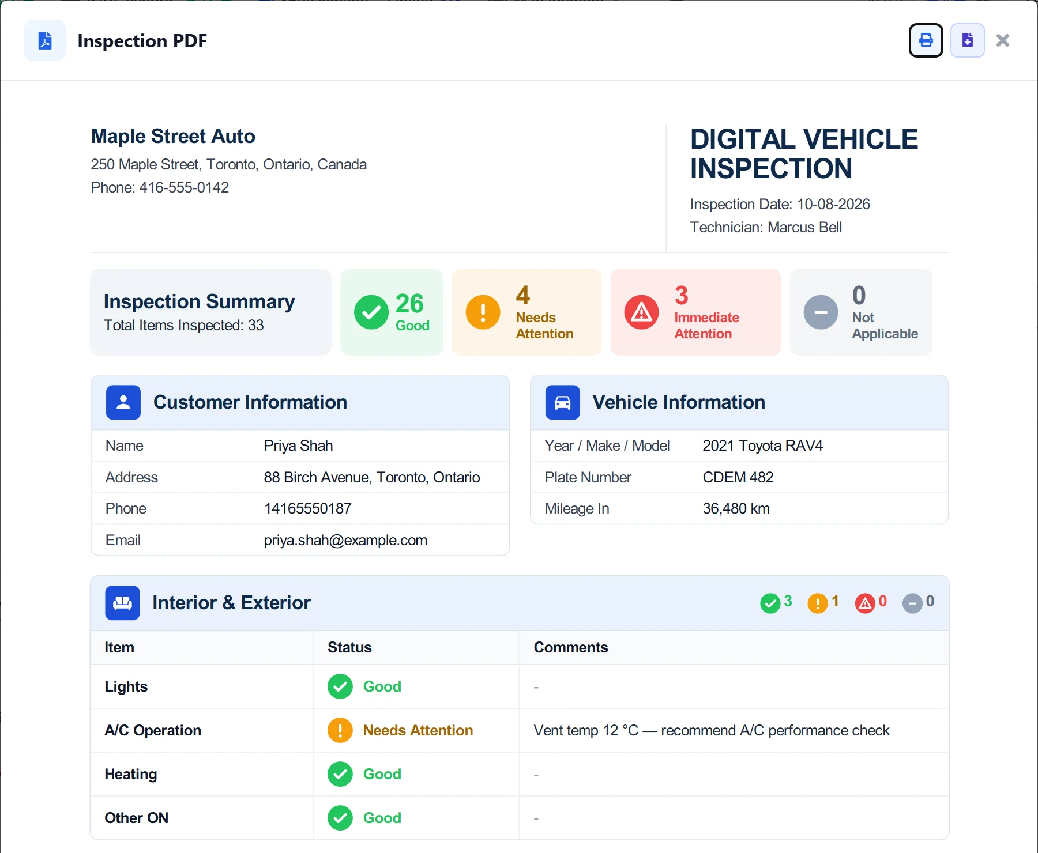Click the Needs Attention icon in A/C Operation row
This screenshot has height=853, width=1038.
(x=340, y=730)
